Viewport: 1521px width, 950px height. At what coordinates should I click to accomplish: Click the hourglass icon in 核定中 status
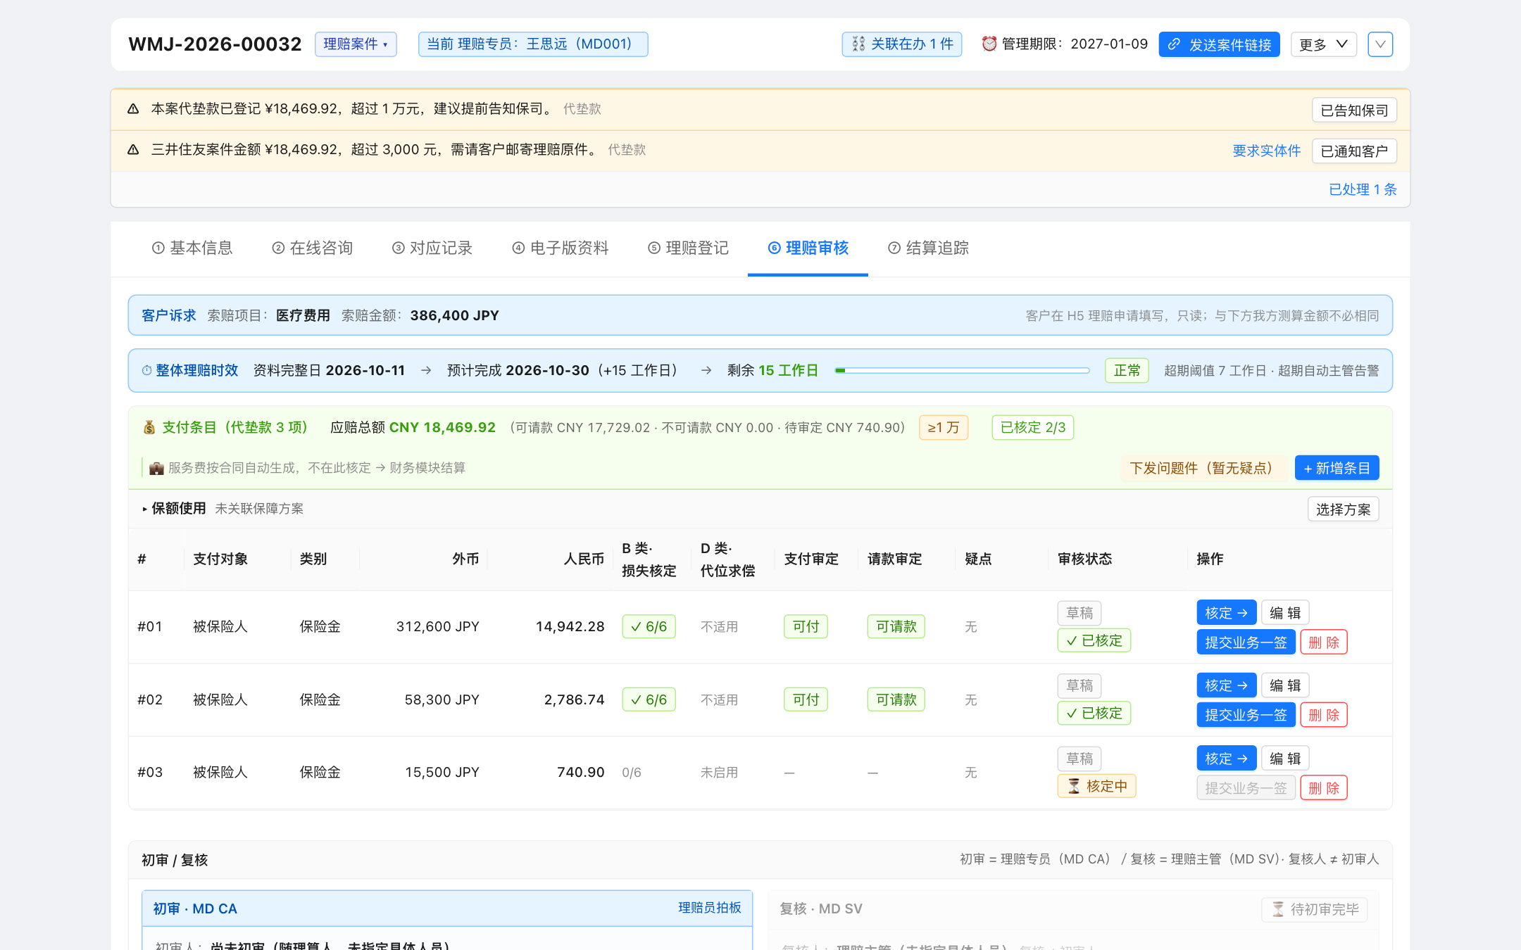coord(1074,787)
